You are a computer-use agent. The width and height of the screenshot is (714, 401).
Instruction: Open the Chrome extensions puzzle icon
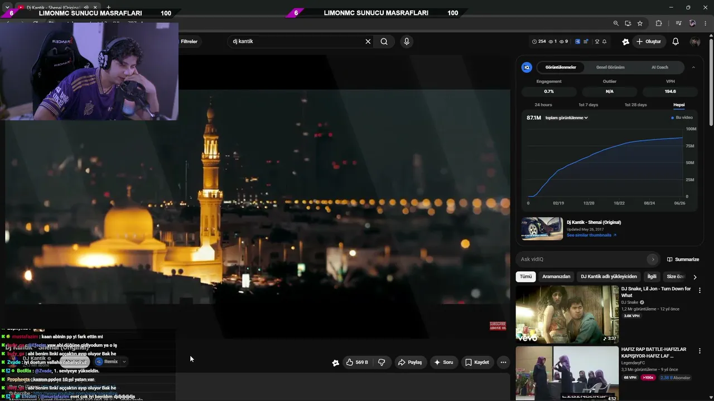point(659,23)
